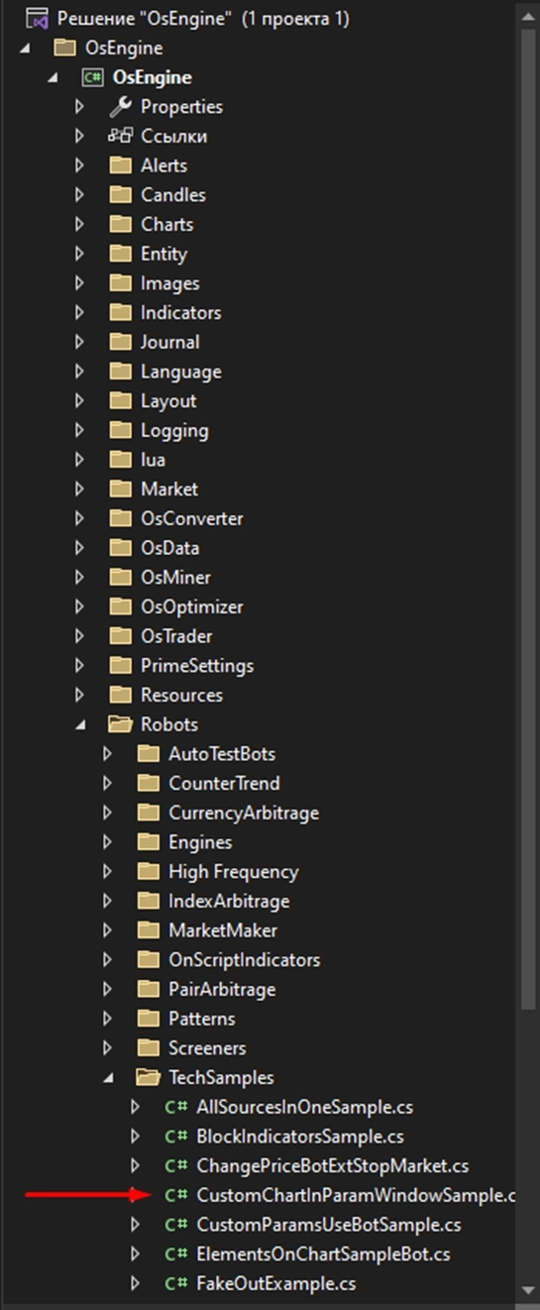Image resolution: width=540 pixels, height=1310 pixels.
Task: Expand the FakeOutExample.cs file node
Action: pos(137,1283)
